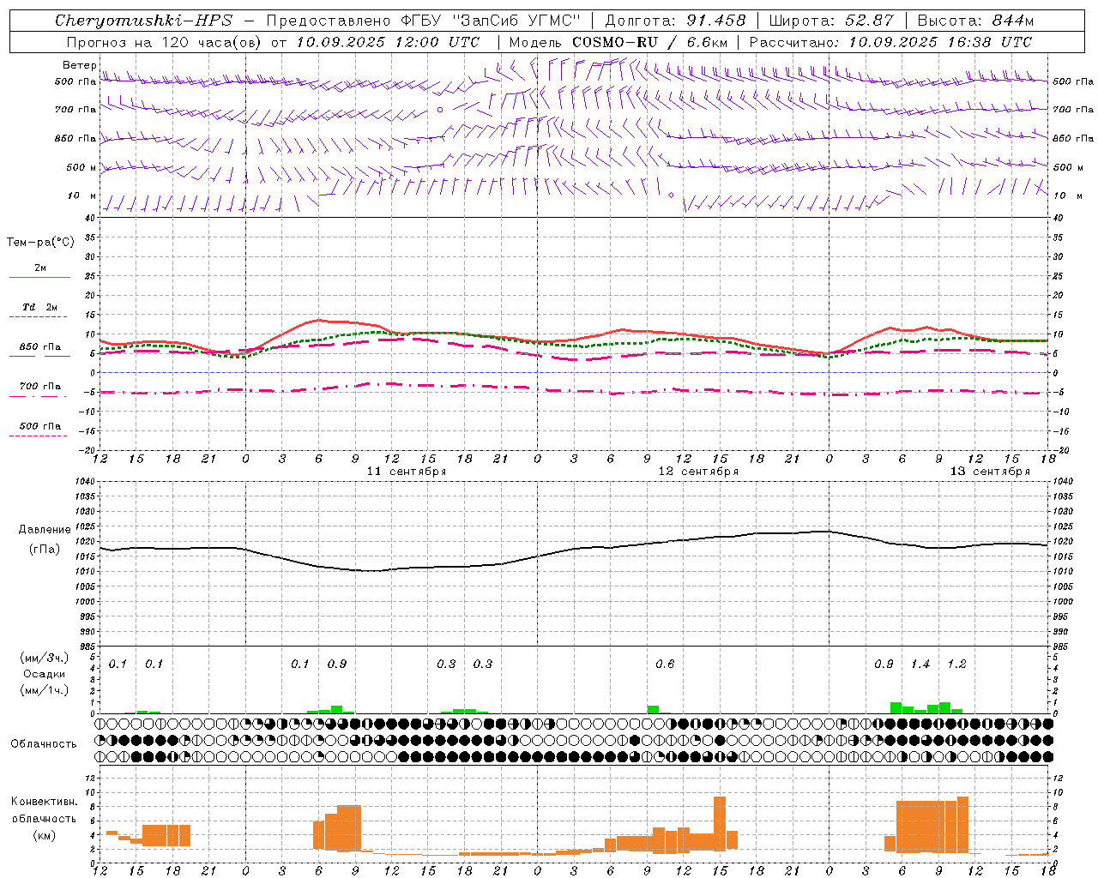Click the model name COSMO-RU / 6.6км
This screenshot has height=878, width=1098.
click(x=650, y=42)
